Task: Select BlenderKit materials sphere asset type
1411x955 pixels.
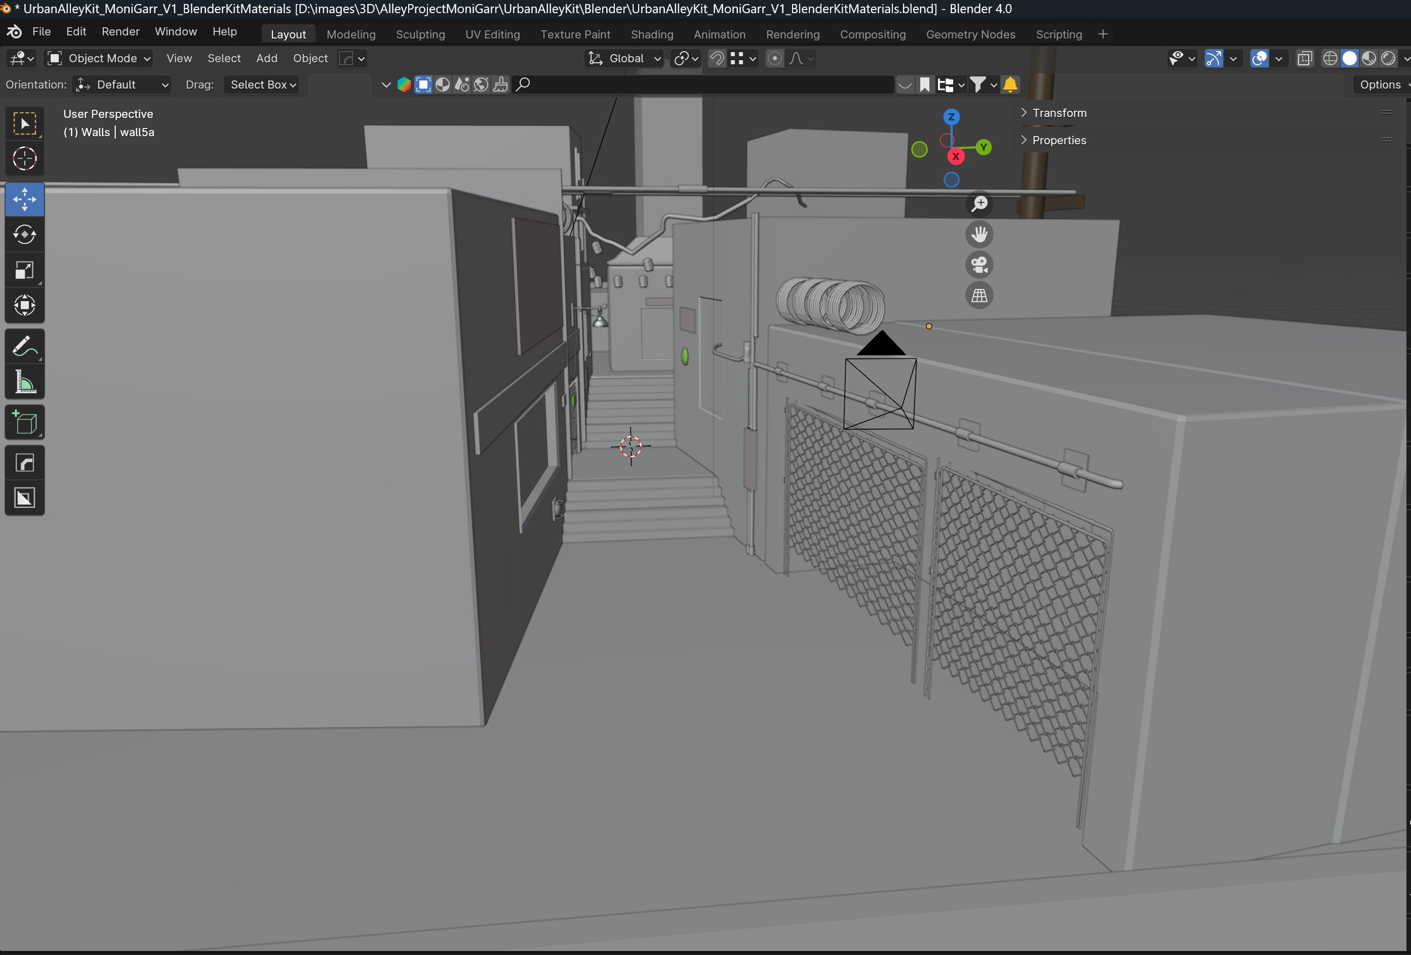Action: click(x=443, y=85)
